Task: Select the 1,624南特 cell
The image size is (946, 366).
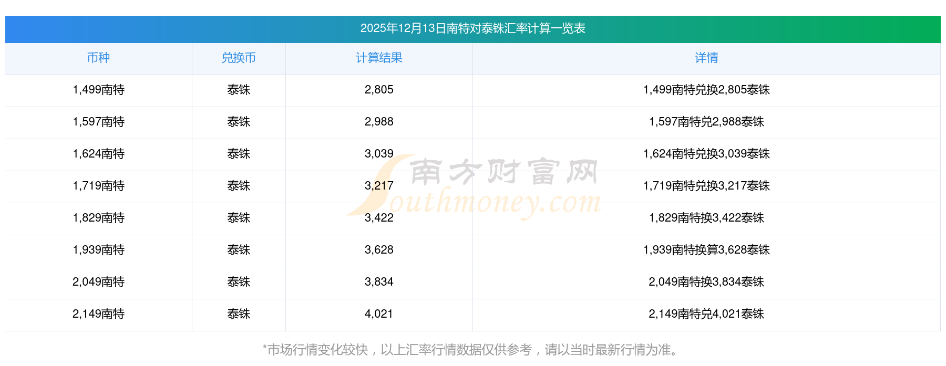Action: click(98, 154)
